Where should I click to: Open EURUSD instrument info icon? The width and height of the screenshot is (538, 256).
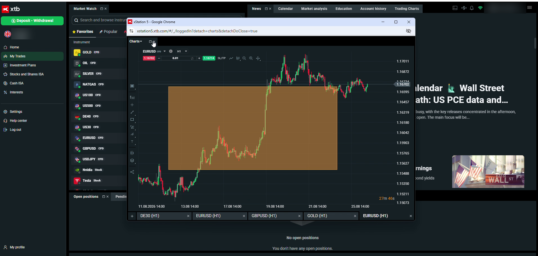tap(171, 51)
